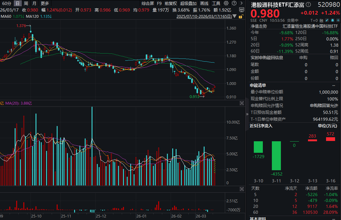The image size is (341, 220).
Task: Click the info icon beside the ETF name
Action: click(308, 5)
